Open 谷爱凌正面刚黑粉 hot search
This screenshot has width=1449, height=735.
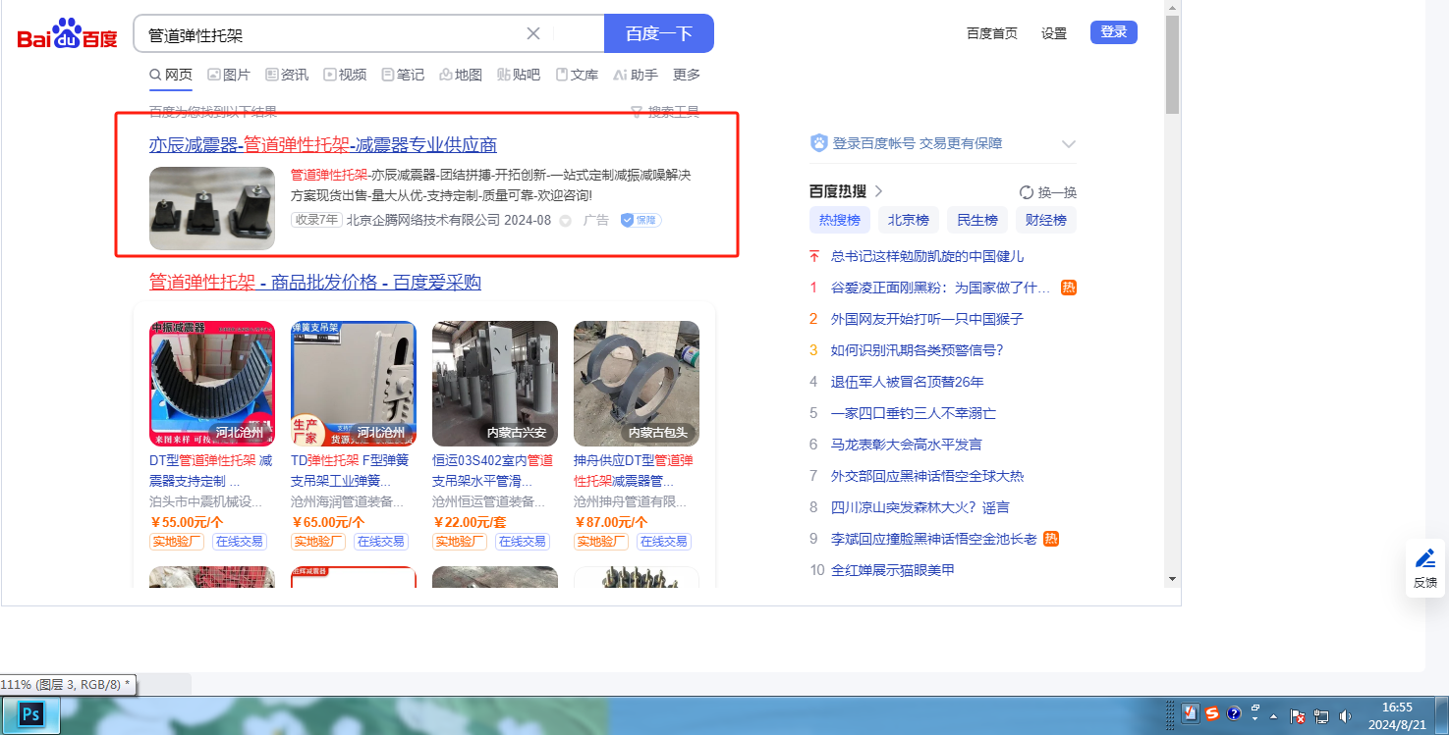coord(941,288)
